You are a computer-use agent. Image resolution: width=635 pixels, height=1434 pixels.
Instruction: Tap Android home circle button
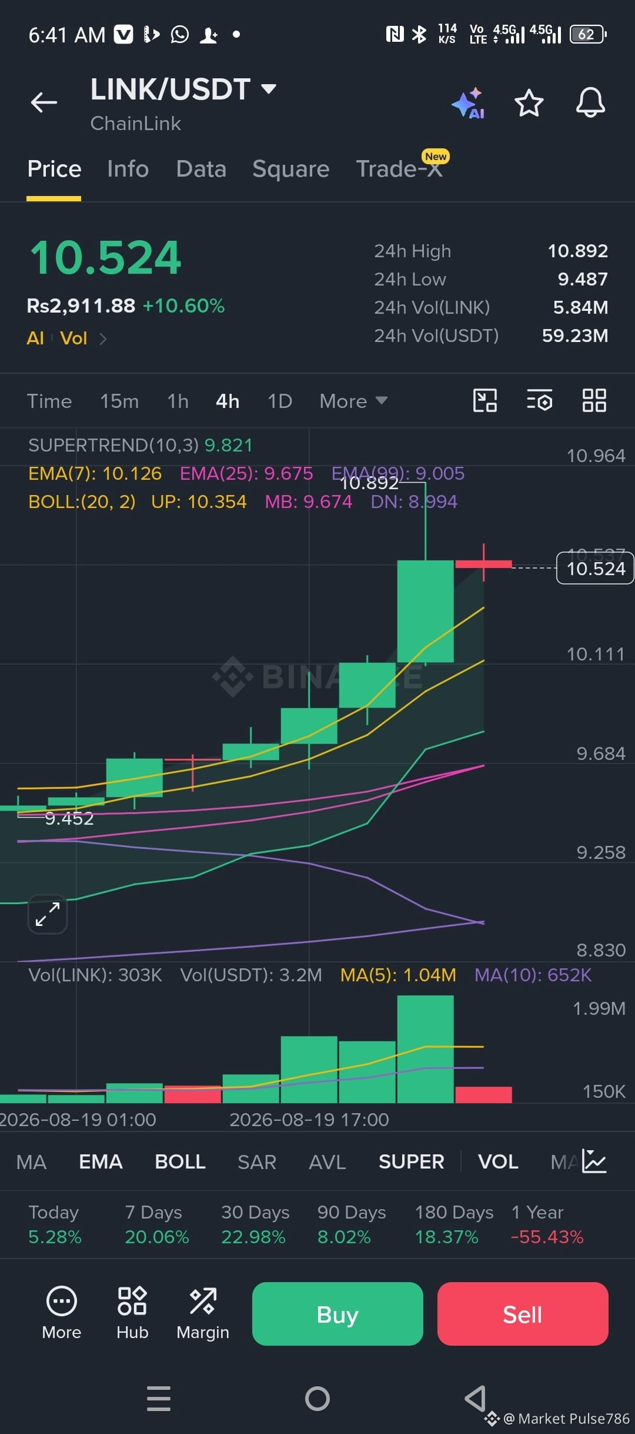point(317,1398)
